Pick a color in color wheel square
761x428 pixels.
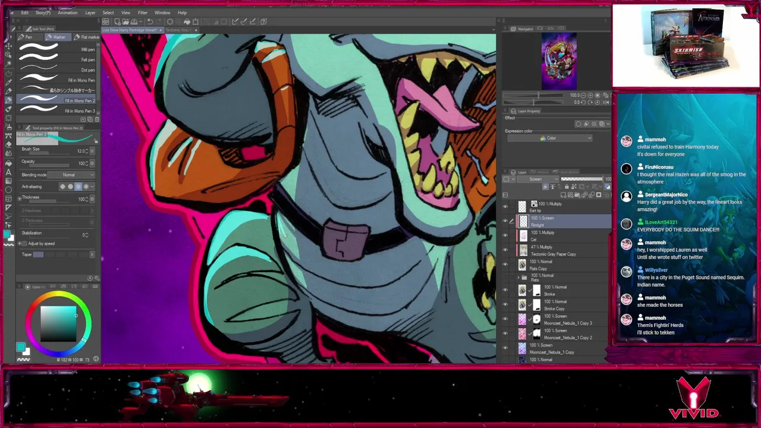point(58,323)
